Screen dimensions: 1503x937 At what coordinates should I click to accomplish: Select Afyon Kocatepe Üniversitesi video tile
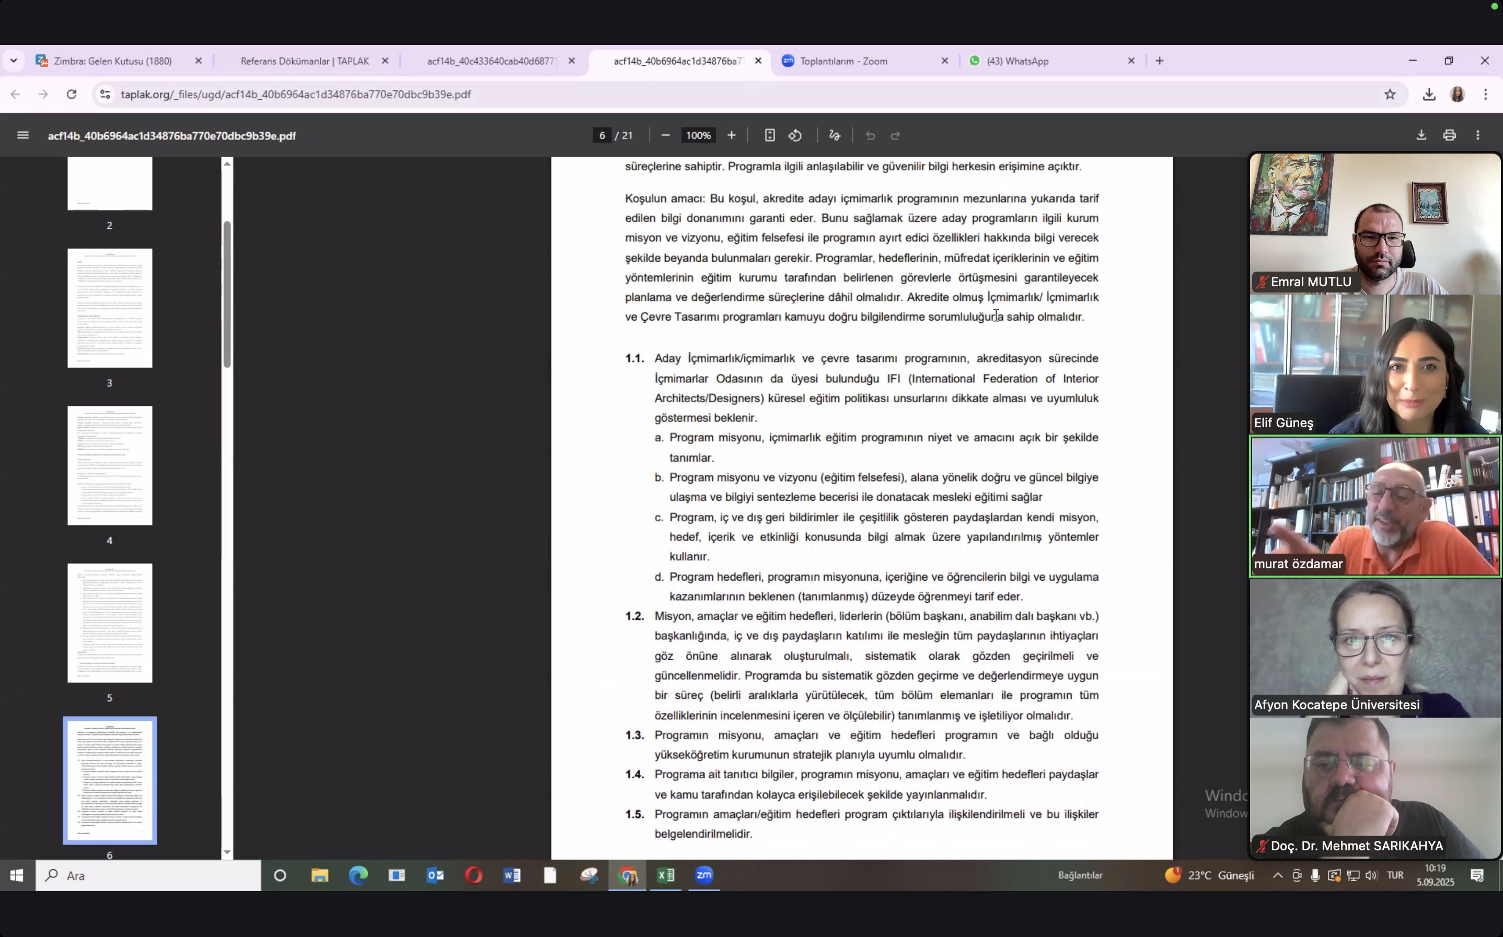1374,647
